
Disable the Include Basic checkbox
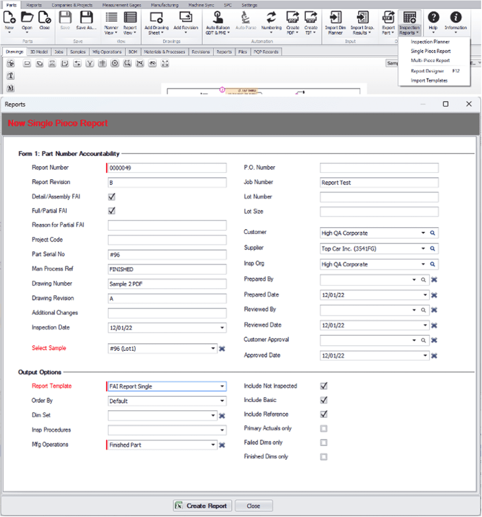[x=324, y=400]
